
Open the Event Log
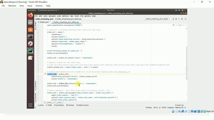[179, 105]
